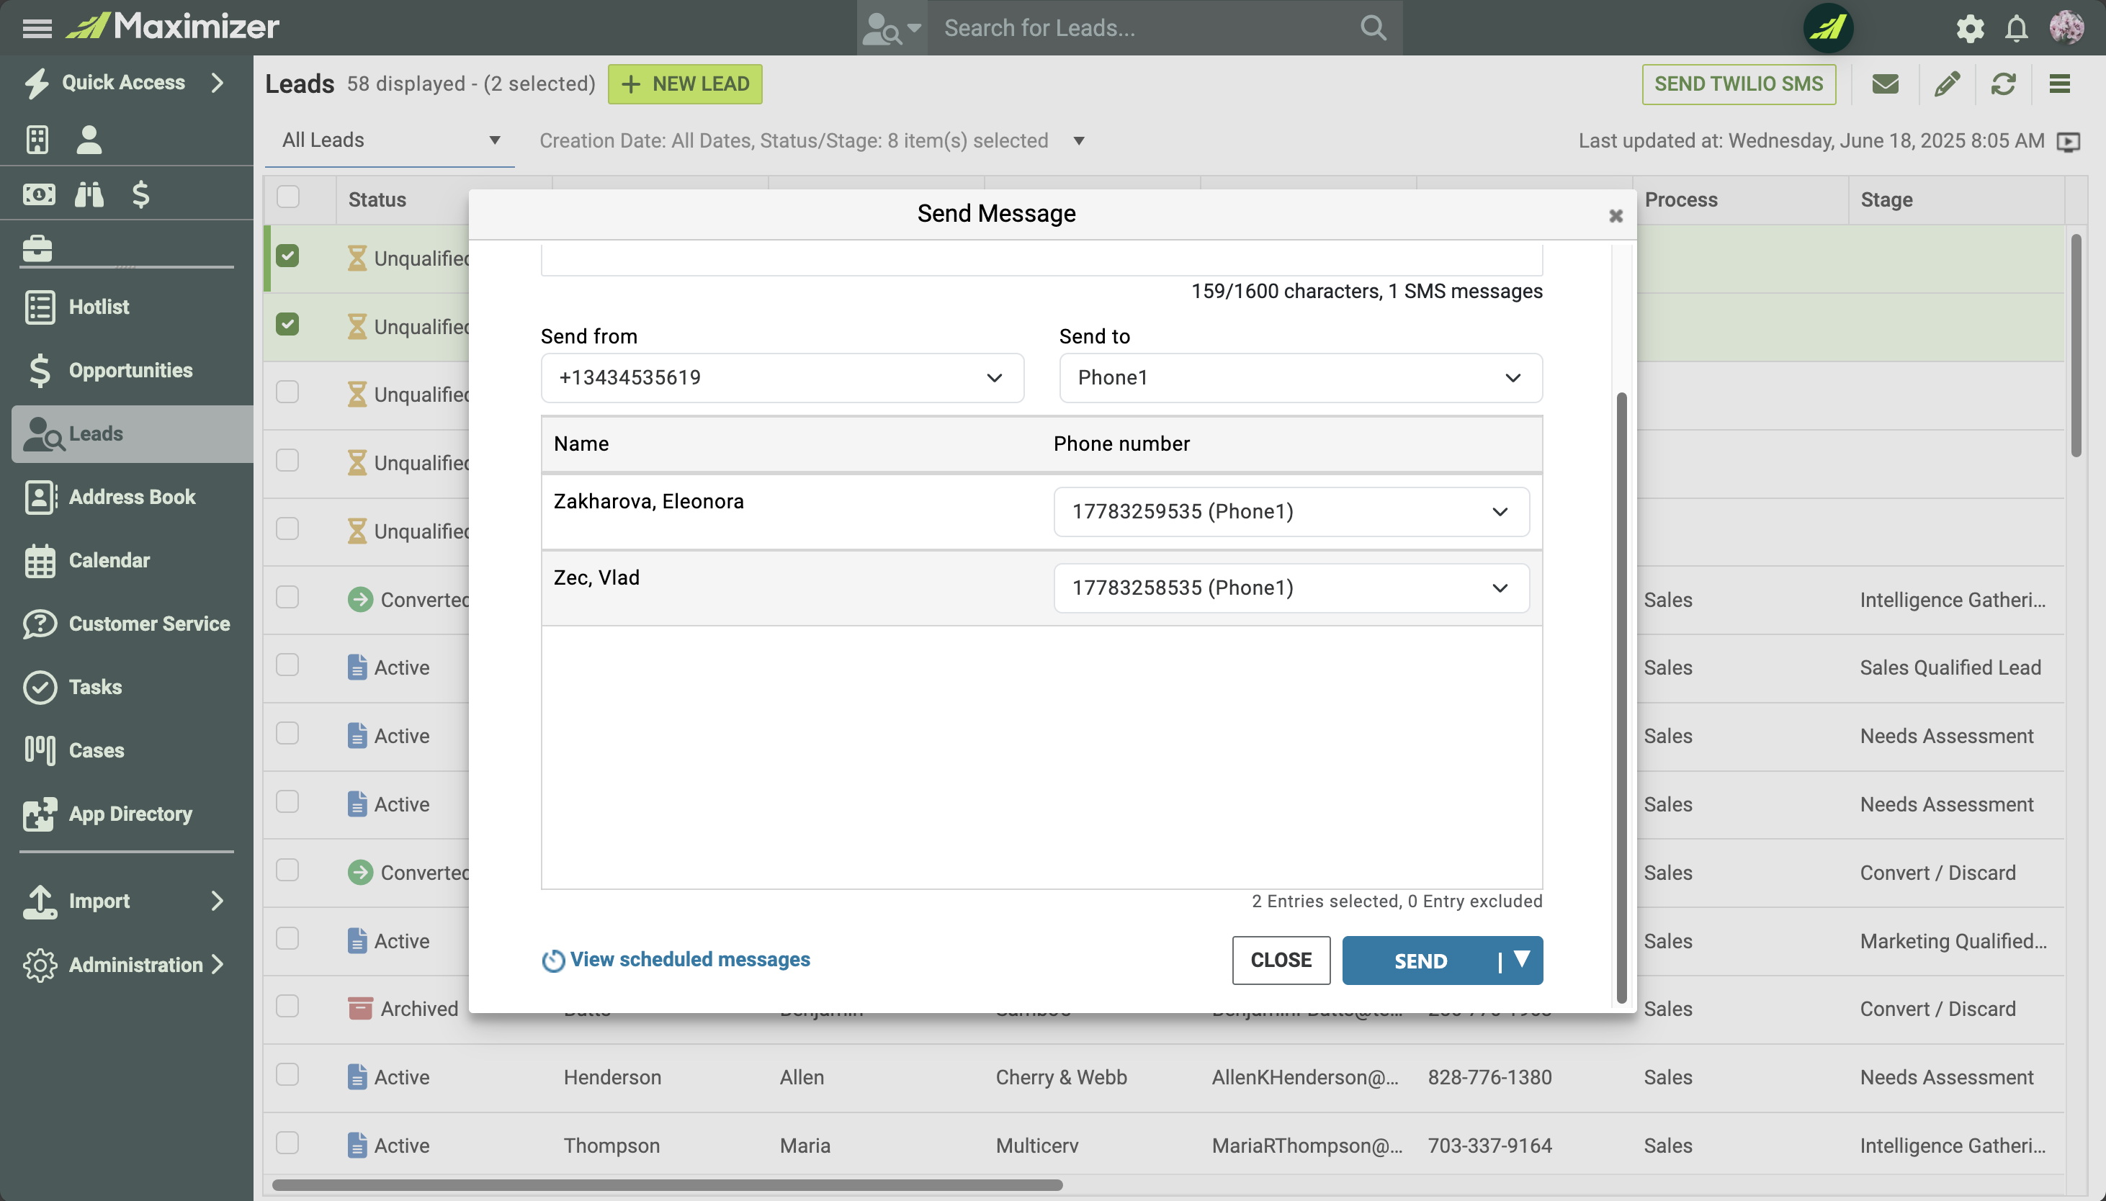Open the company building icon

tap(37, 140)
